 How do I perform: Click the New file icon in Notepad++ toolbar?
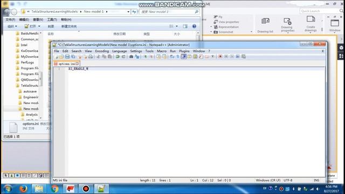(57, 57)
